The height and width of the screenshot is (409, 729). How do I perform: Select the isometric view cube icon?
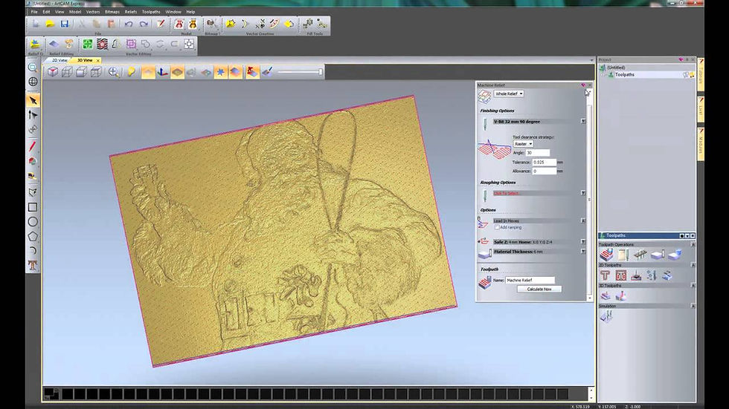(53, 72)
